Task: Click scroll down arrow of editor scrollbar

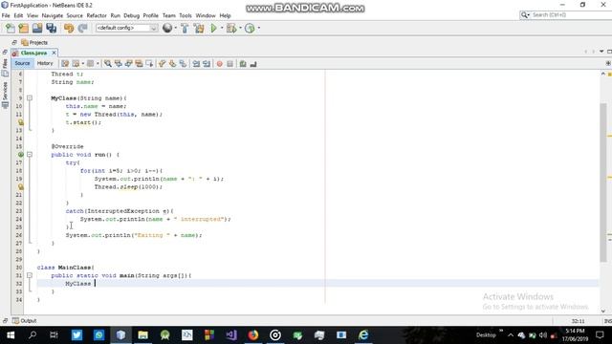Action: (x=603, y=311)
